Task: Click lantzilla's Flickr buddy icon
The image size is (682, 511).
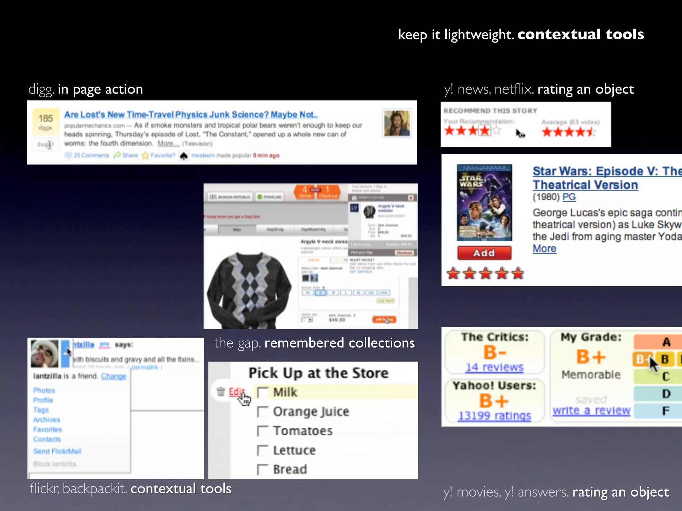Action: (x=45, y=353)
